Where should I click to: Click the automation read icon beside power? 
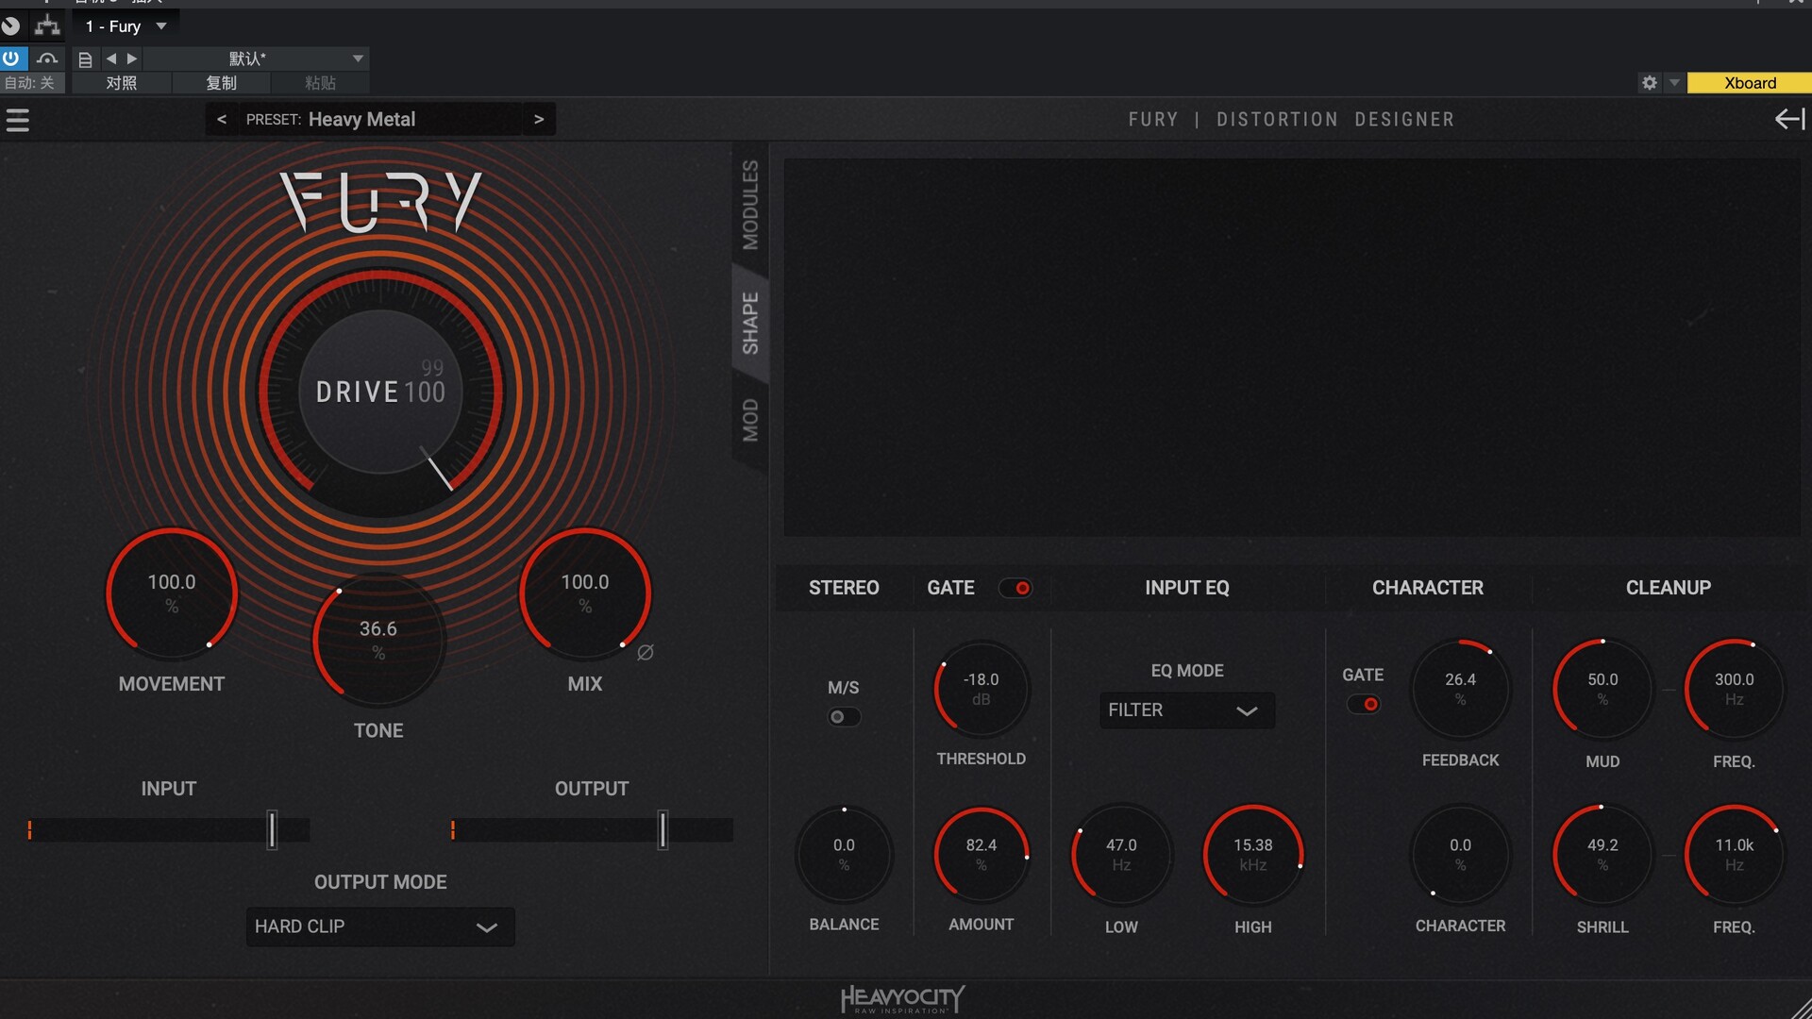(x=47, y=58)
